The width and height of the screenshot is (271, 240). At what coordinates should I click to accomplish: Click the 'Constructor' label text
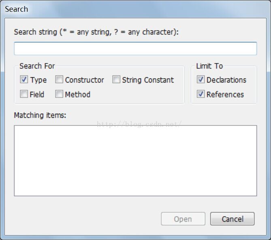click(x=85, y=80)
